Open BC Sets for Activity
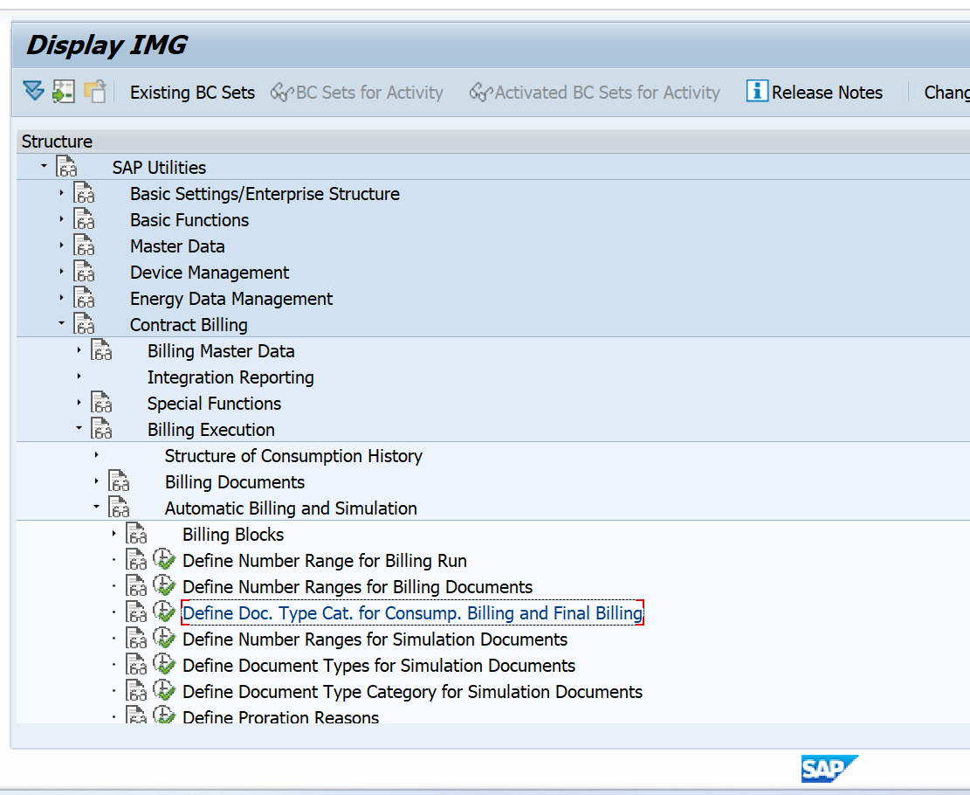The image size is (970, 795). coord(357,93)
